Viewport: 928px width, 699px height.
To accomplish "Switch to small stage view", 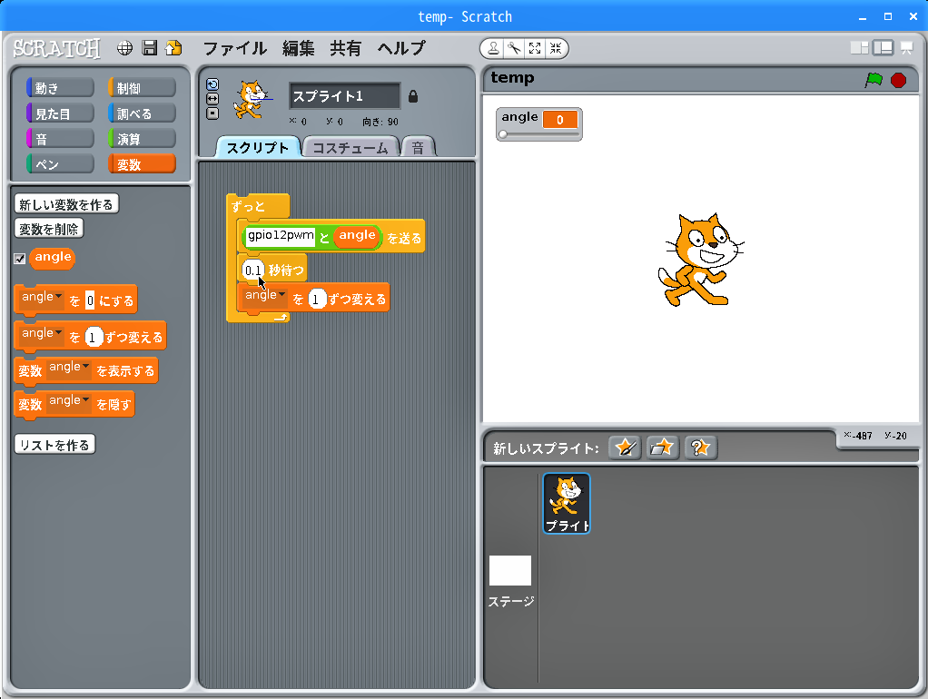I will [x=859, y=48].
